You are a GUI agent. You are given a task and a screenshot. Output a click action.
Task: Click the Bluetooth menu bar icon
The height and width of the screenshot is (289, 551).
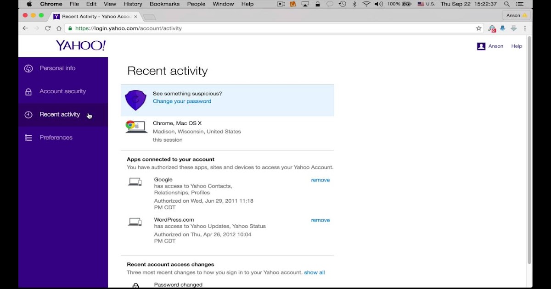354,4
